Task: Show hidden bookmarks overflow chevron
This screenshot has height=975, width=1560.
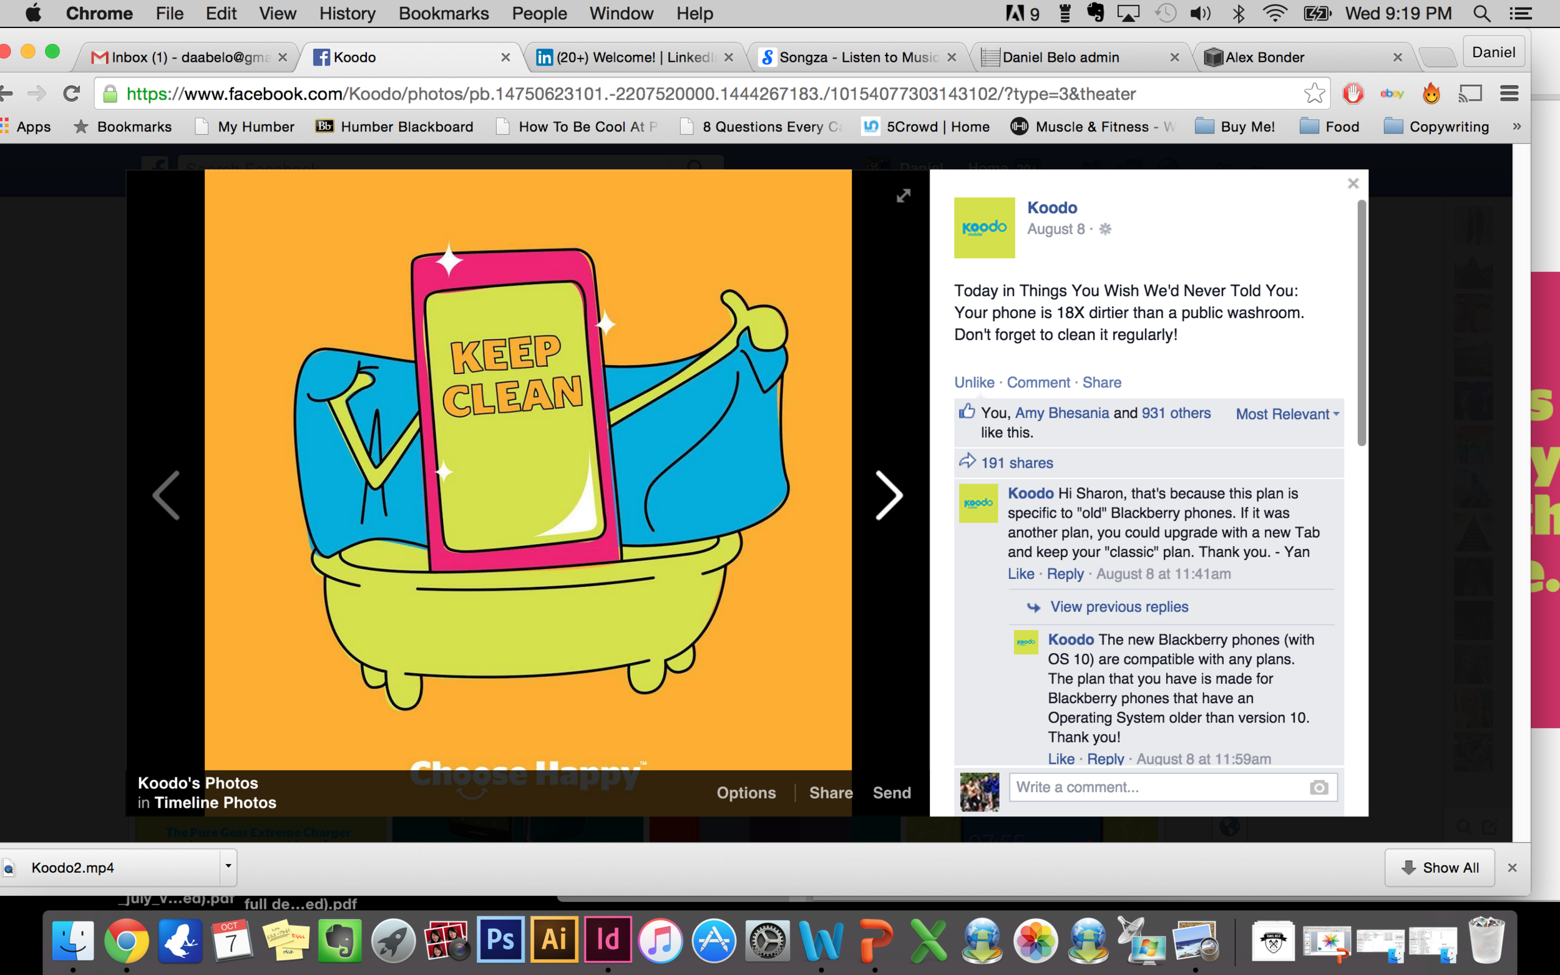Action: (1517, 127)
